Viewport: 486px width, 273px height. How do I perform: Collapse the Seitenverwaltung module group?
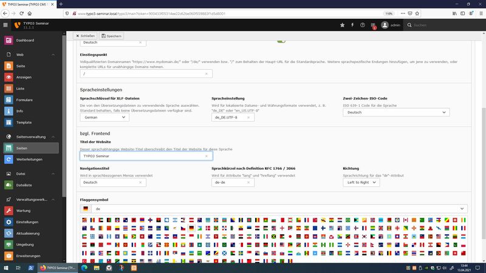click(x=53, y=137)
